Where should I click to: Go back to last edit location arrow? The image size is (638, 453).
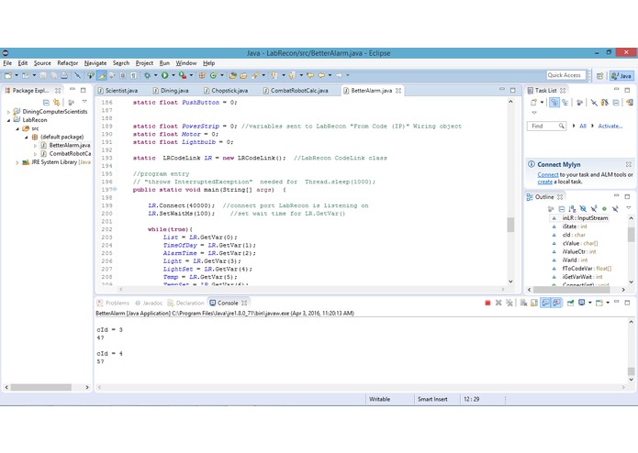(310, 75)
